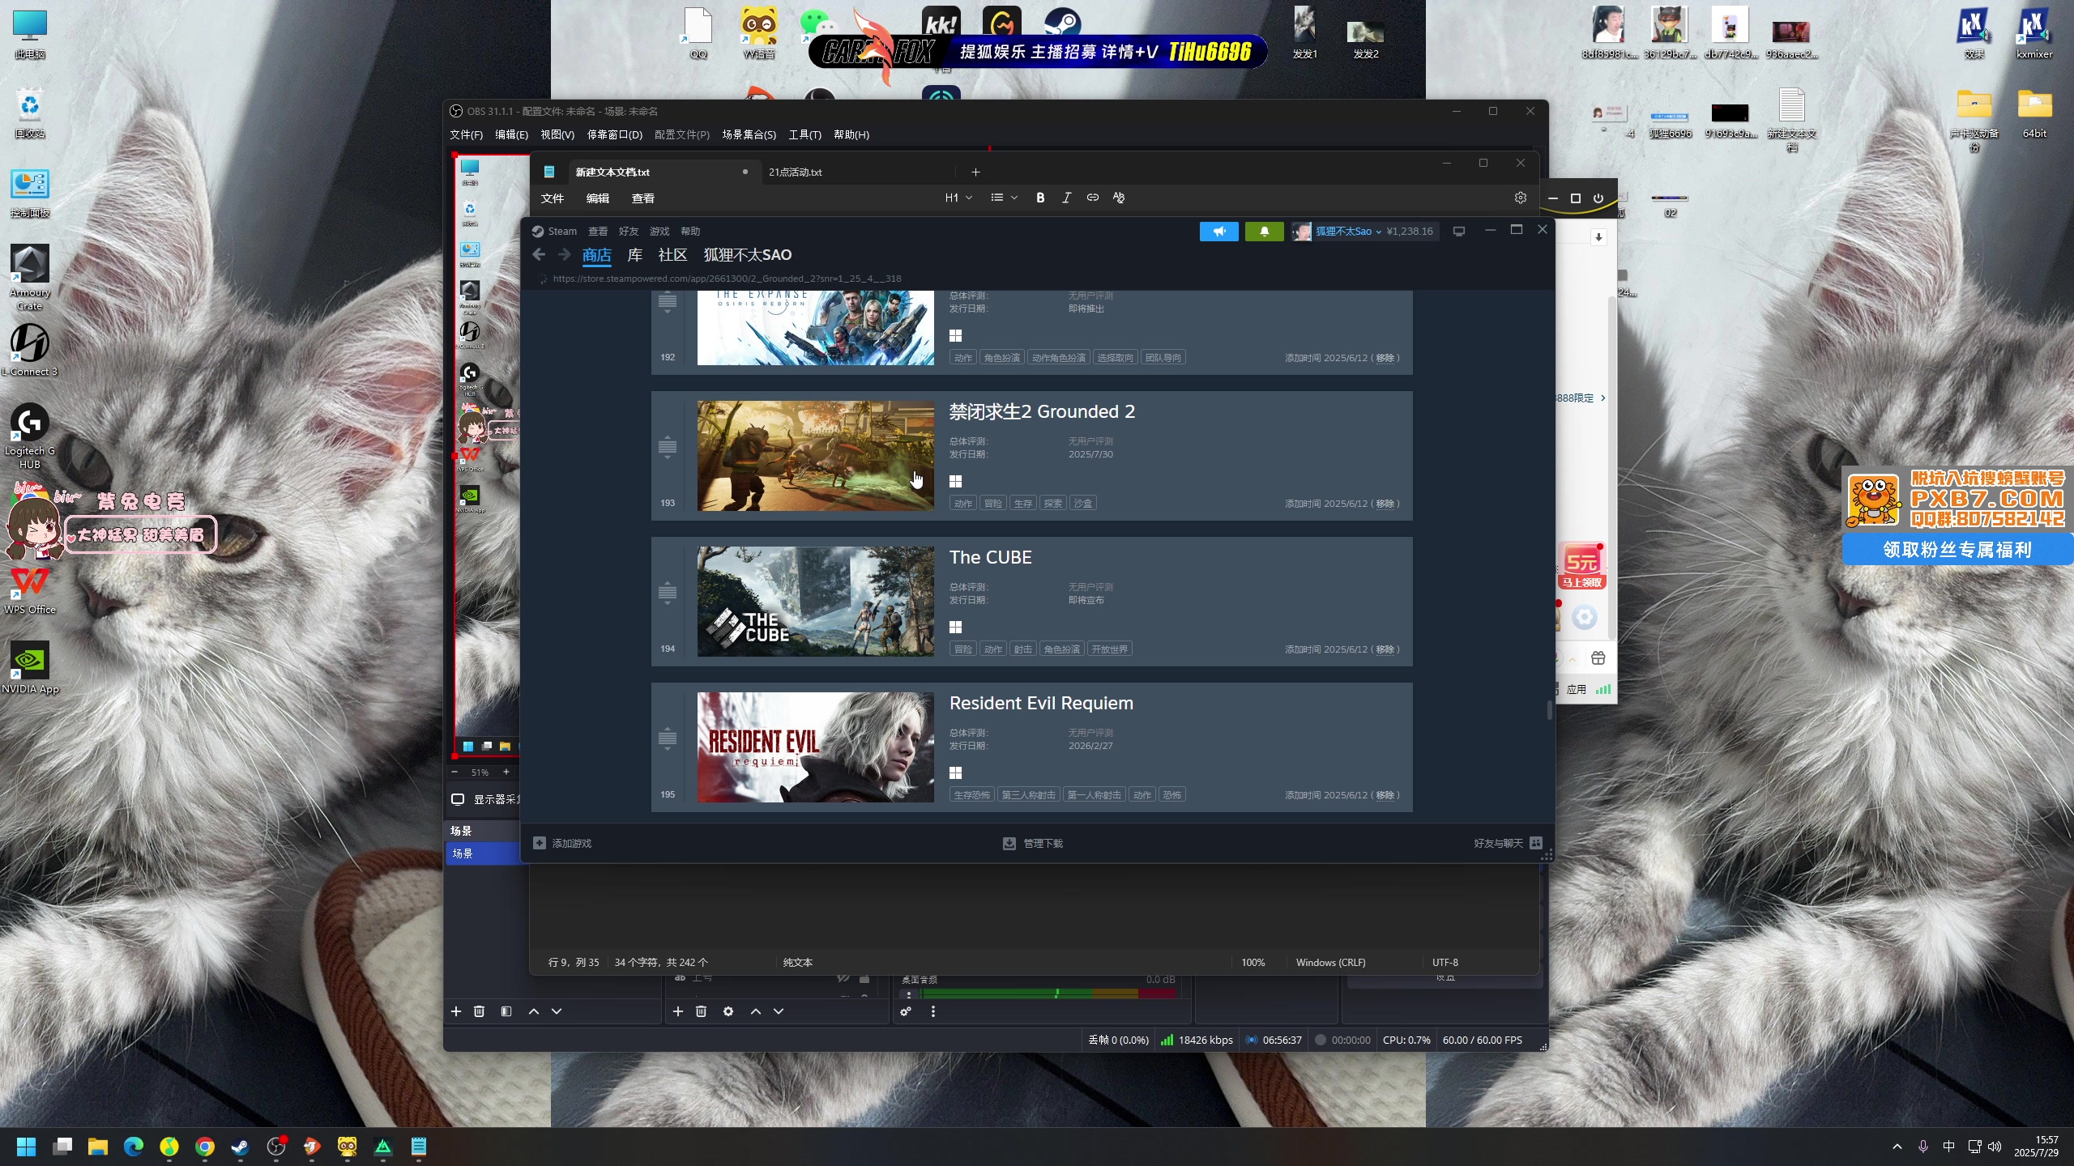2074x1166 pixels.
Task: Move selected scene down in OBS
Action: pyautogui.click(x=557, y=1011)
